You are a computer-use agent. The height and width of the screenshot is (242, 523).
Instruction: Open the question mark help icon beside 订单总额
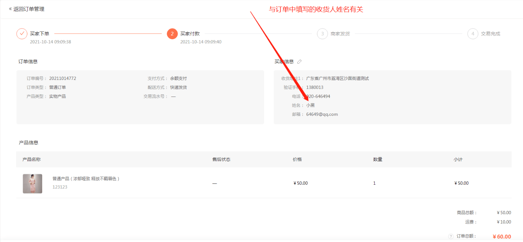point(451,236)
